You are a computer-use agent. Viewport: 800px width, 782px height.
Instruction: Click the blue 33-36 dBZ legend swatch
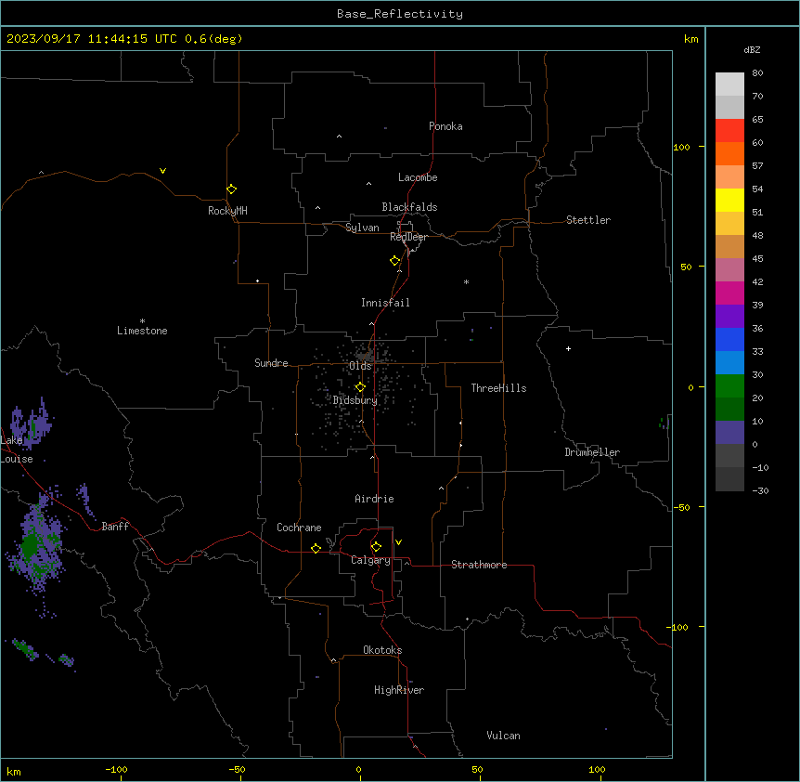tap(729, 339)
